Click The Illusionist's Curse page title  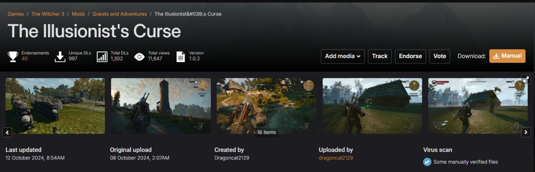(x=94, y=31)
